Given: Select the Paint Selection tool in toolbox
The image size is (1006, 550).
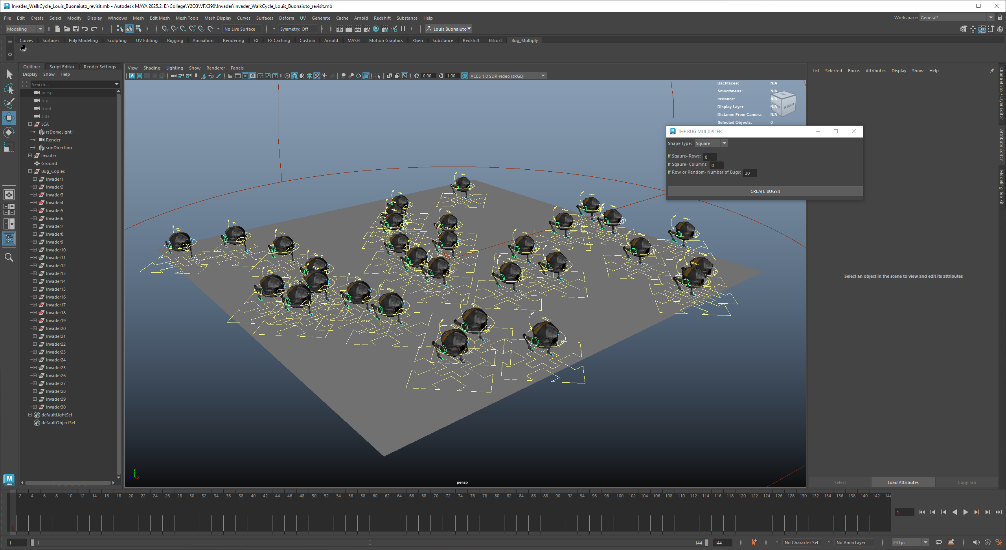Looking at the screenshot, I should click(x=9, y=103).
